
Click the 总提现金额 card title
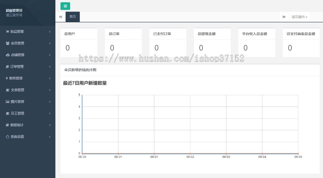pyautogui.click(x=207, y=34)
